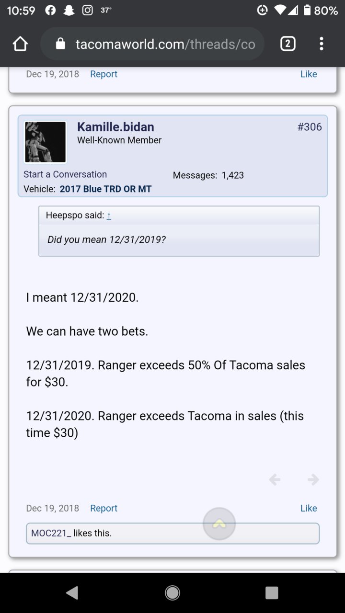The image size is (345, 613).
Task: Tap the previous post left arrow
Action: 275,479
